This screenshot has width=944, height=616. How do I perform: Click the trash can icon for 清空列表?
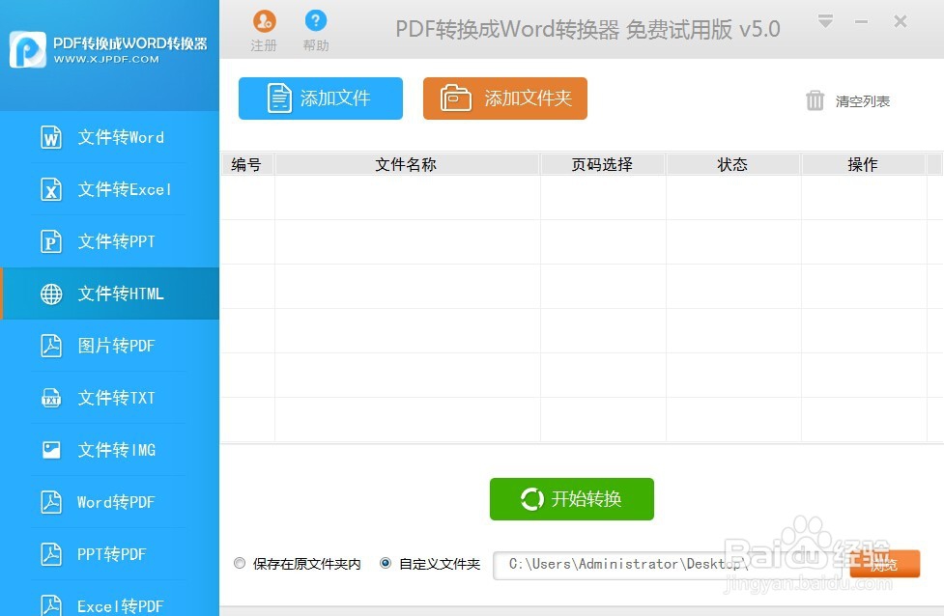click(x=815, y=100)
